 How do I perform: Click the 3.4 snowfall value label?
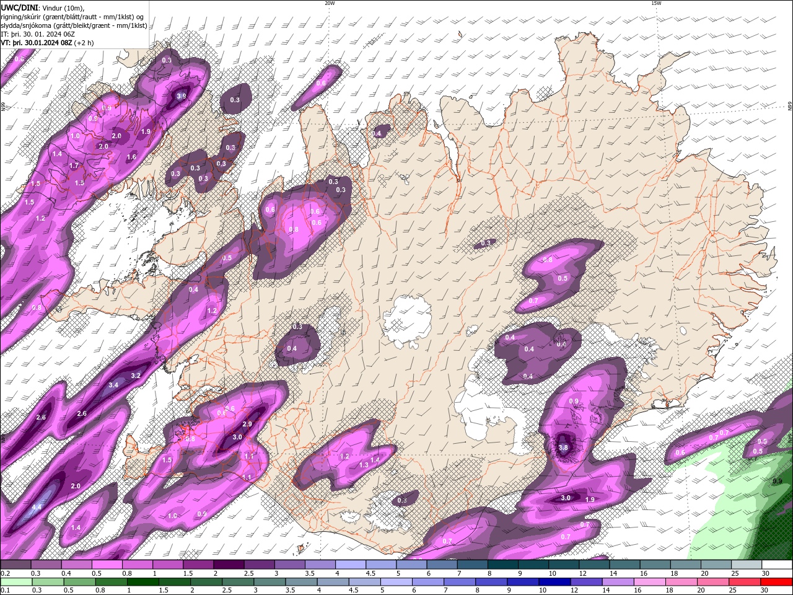coord(113,385)
